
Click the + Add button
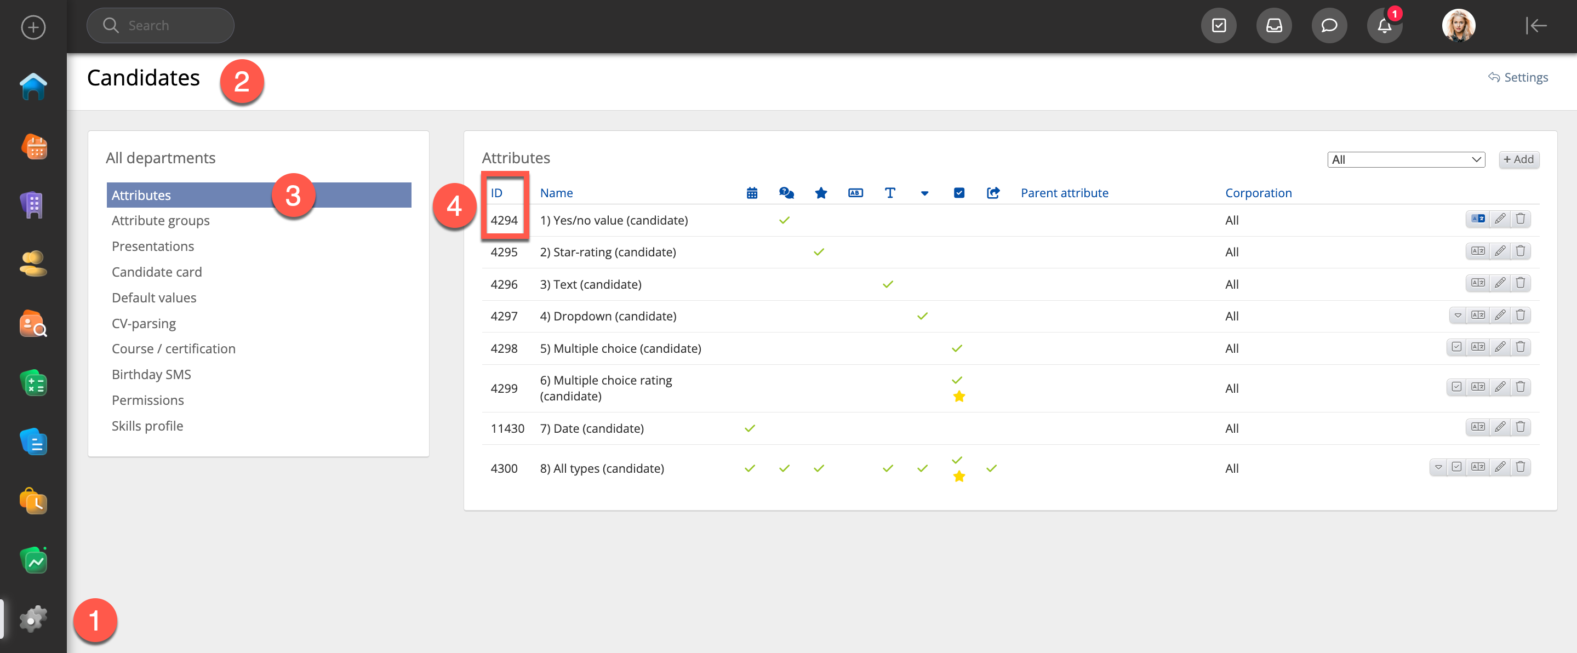click(x=1518, y=160)
